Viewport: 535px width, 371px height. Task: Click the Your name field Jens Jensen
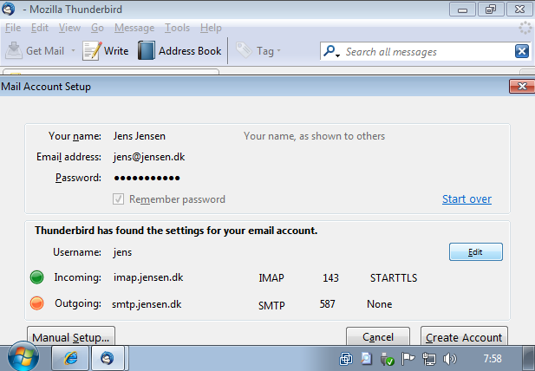140,136
